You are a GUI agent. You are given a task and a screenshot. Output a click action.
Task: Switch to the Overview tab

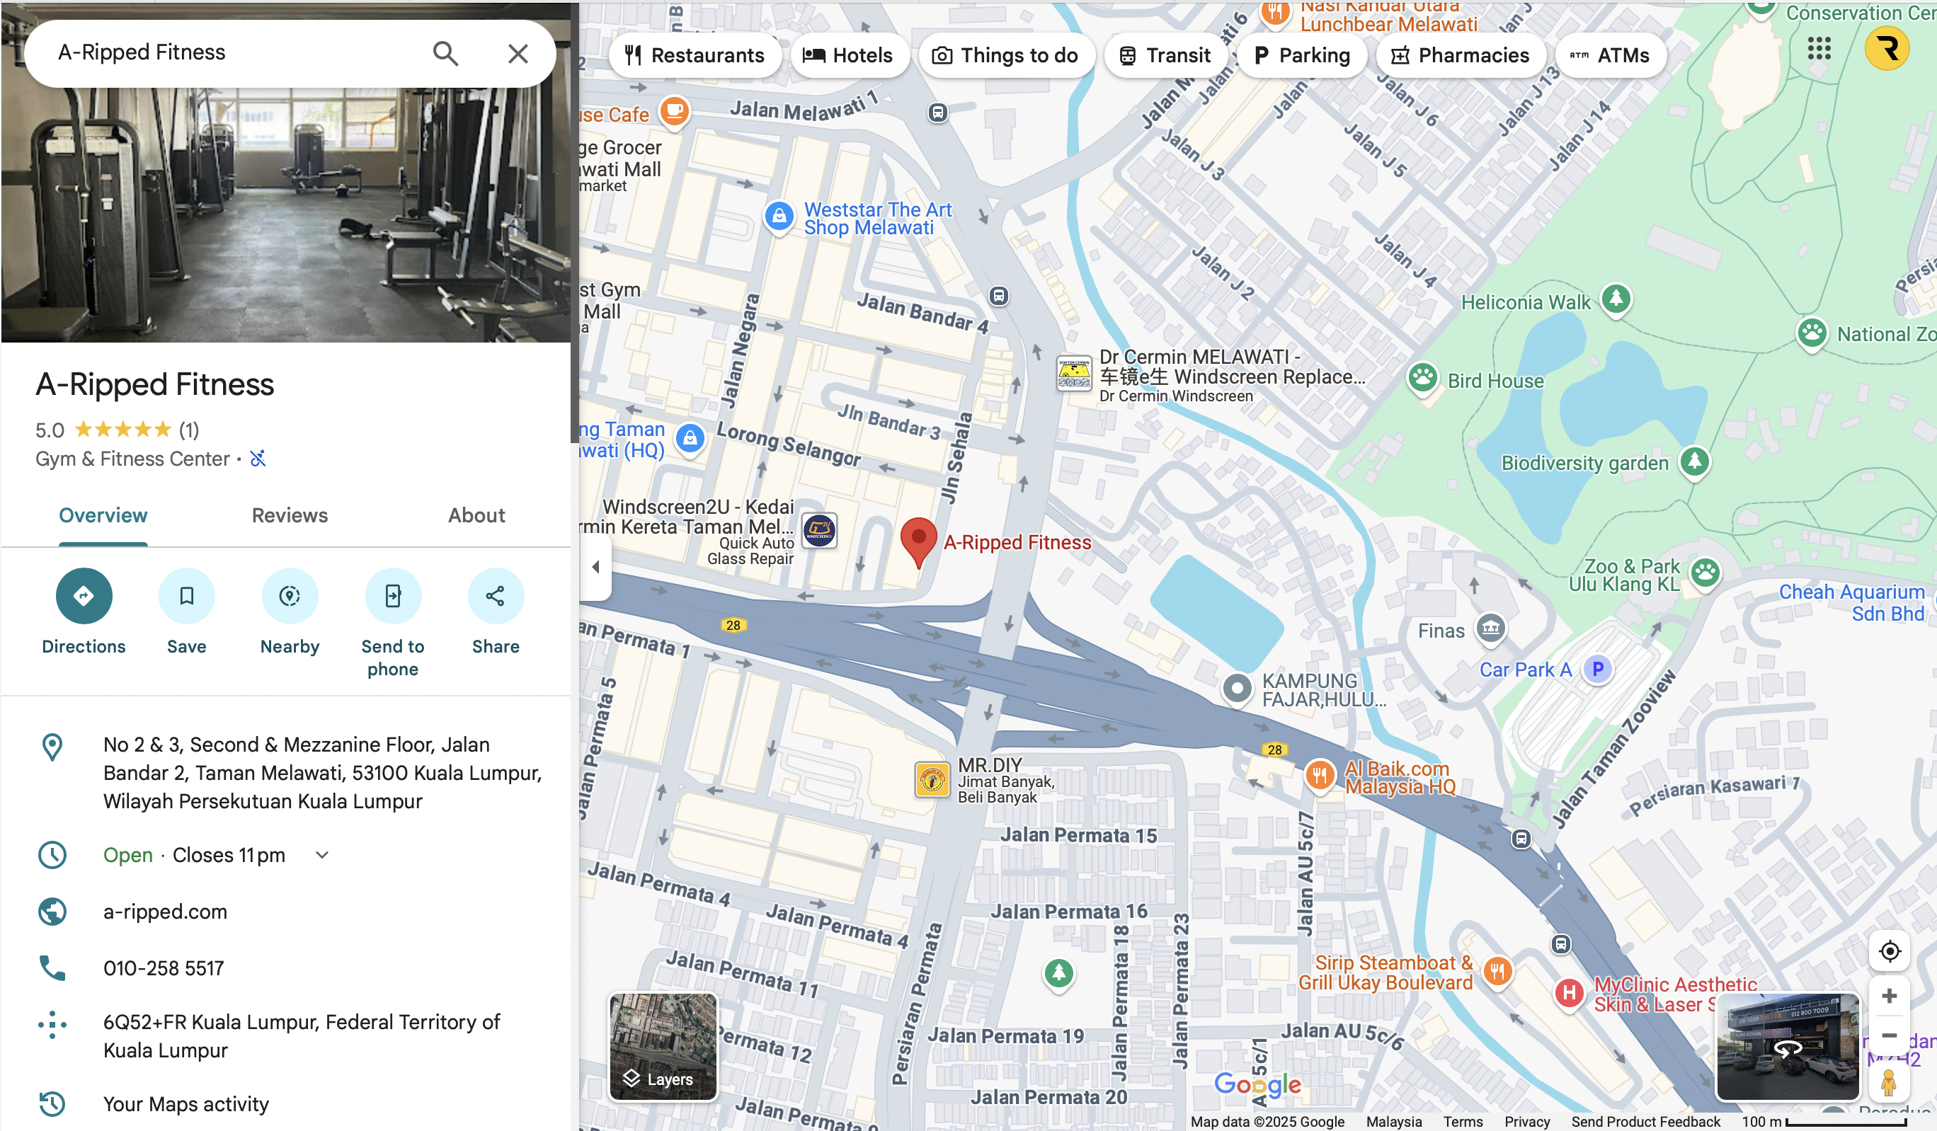click(x=103, y=515)
